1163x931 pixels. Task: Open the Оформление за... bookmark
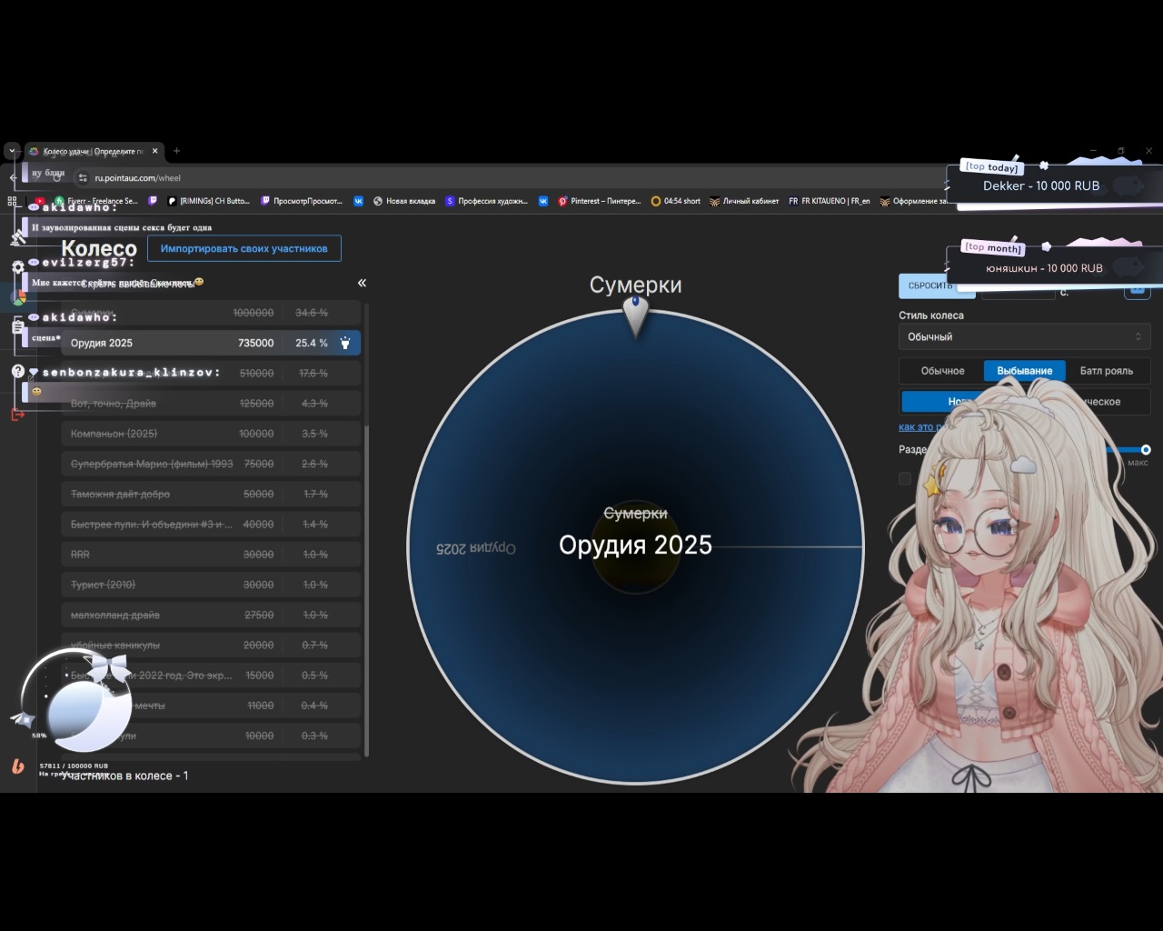pyautogui.click(x=913, y=201)
